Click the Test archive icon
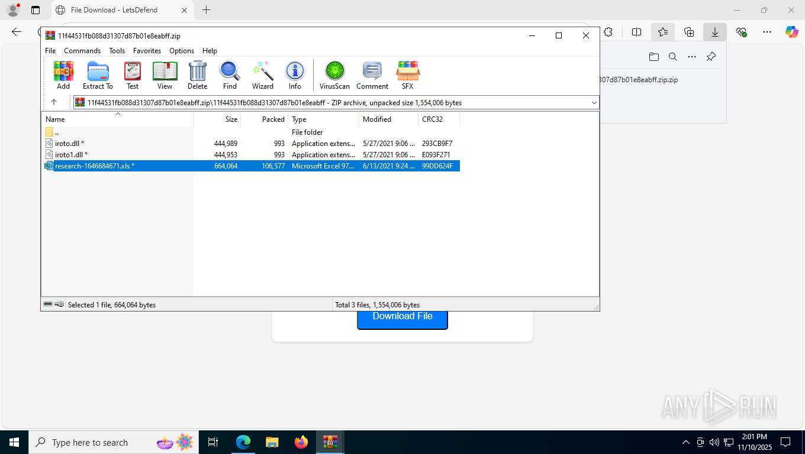The height and width of the screenshot is (454, 805). (x=133, y=75)
